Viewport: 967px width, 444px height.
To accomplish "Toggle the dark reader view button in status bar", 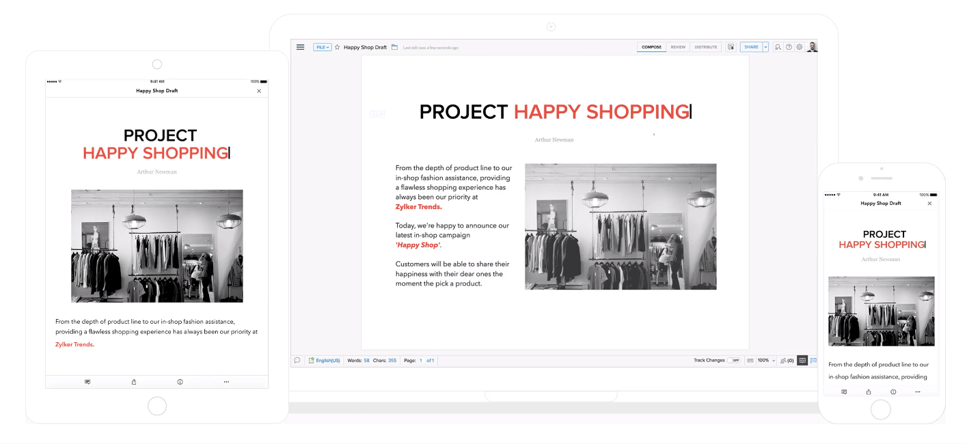I will [802, 360].
